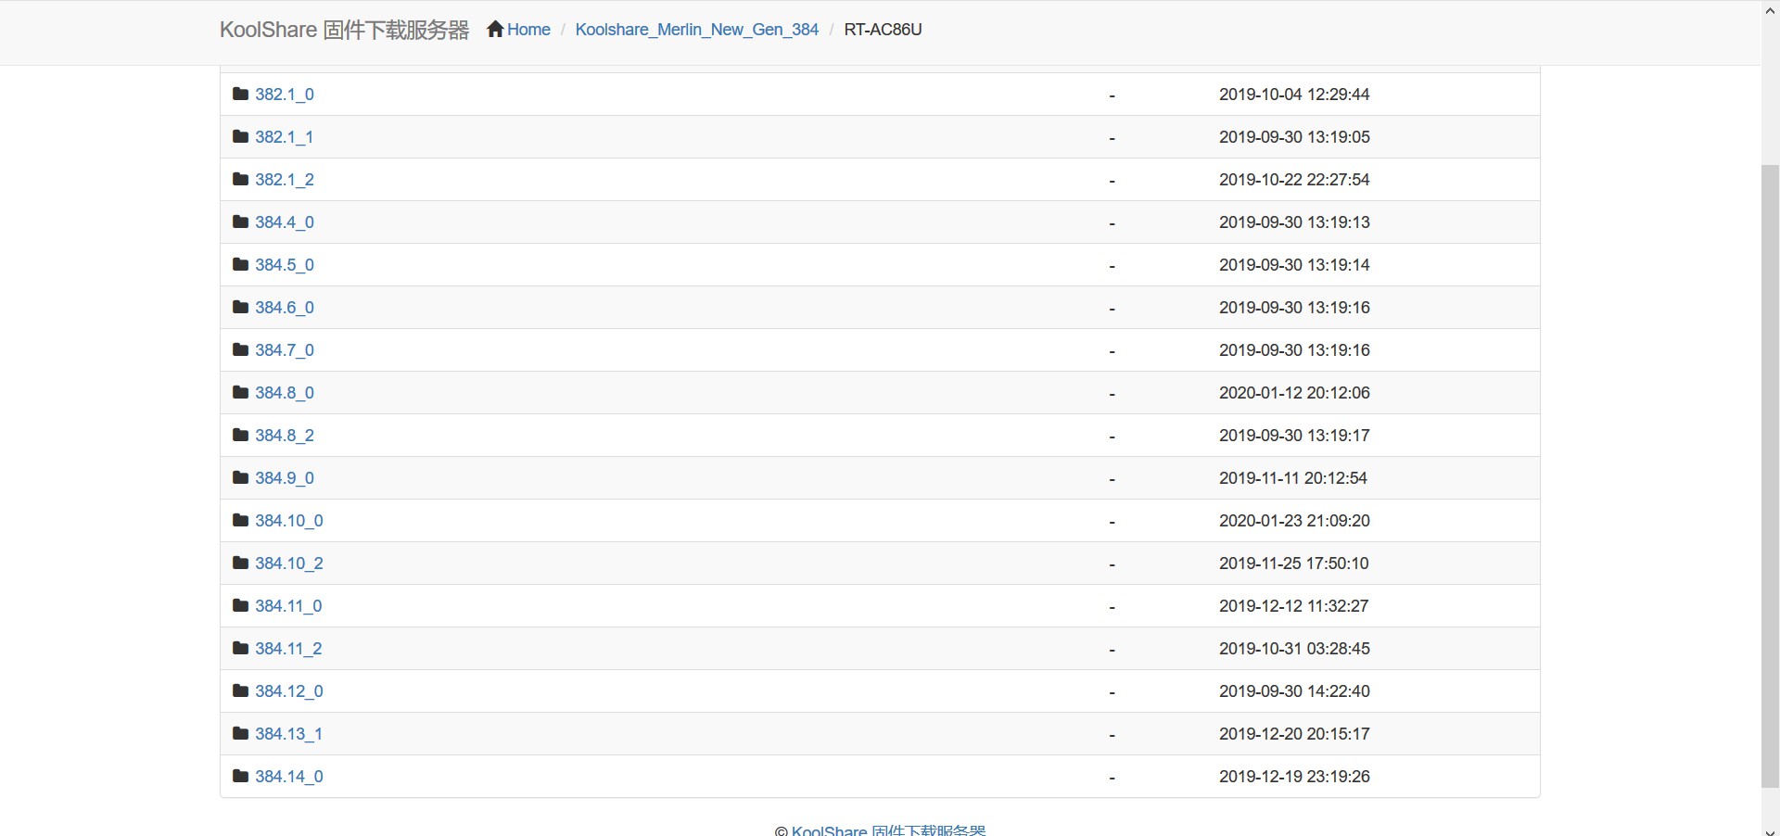1780x836 pixels.
Task: Click folder icon beside 384.8_0
Action: pyautogui.click(x=241, y=392)
